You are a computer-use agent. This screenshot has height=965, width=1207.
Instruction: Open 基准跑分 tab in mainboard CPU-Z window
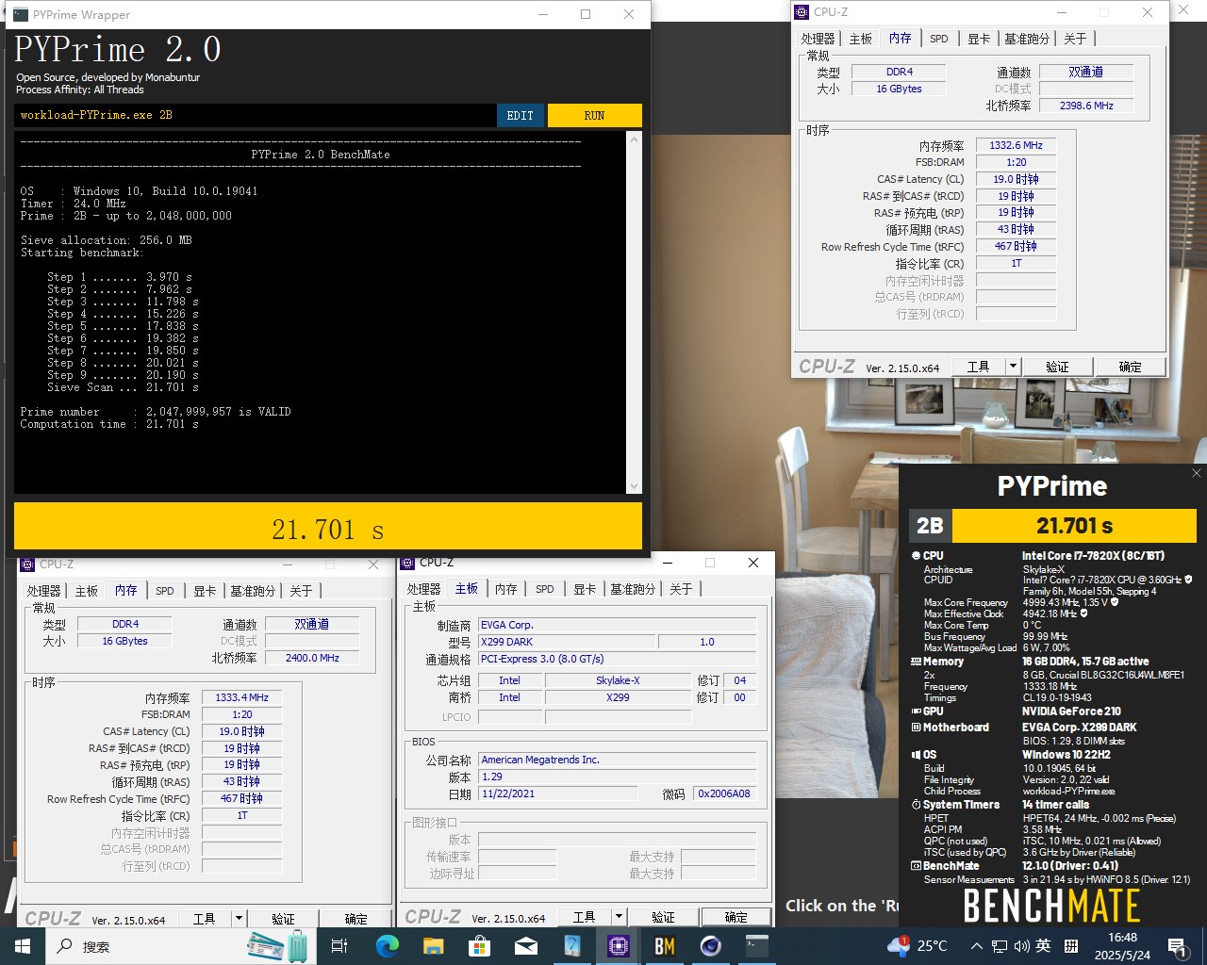click(632, 589)
